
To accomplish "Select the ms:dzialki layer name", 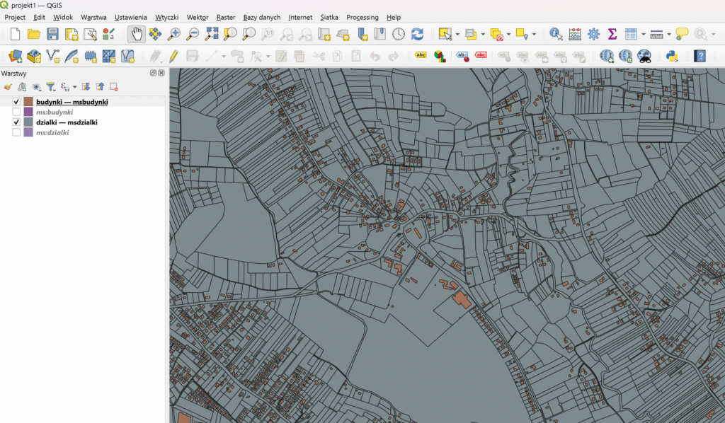I will [52, 132].
